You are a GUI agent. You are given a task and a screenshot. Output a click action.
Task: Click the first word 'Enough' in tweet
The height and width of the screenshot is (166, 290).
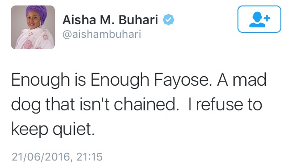[x=41, y=80]
